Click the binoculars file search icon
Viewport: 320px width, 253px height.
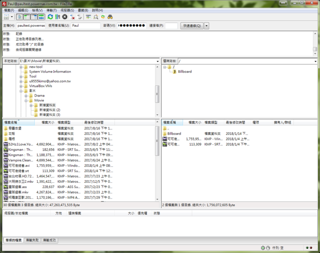pyautogui.click(x=110, y=17)
